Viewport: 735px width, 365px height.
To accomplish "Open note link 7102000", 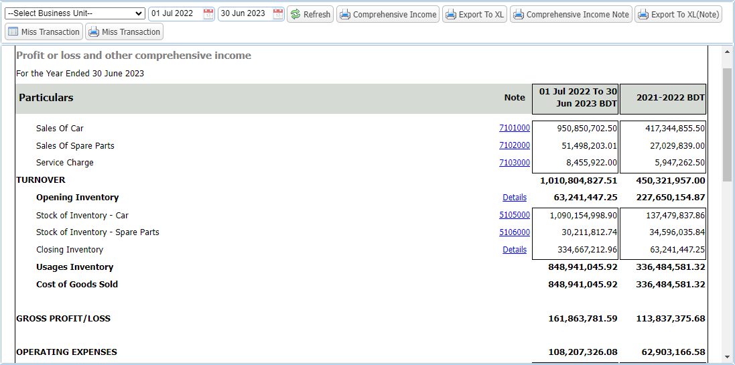I will (514, 145).
